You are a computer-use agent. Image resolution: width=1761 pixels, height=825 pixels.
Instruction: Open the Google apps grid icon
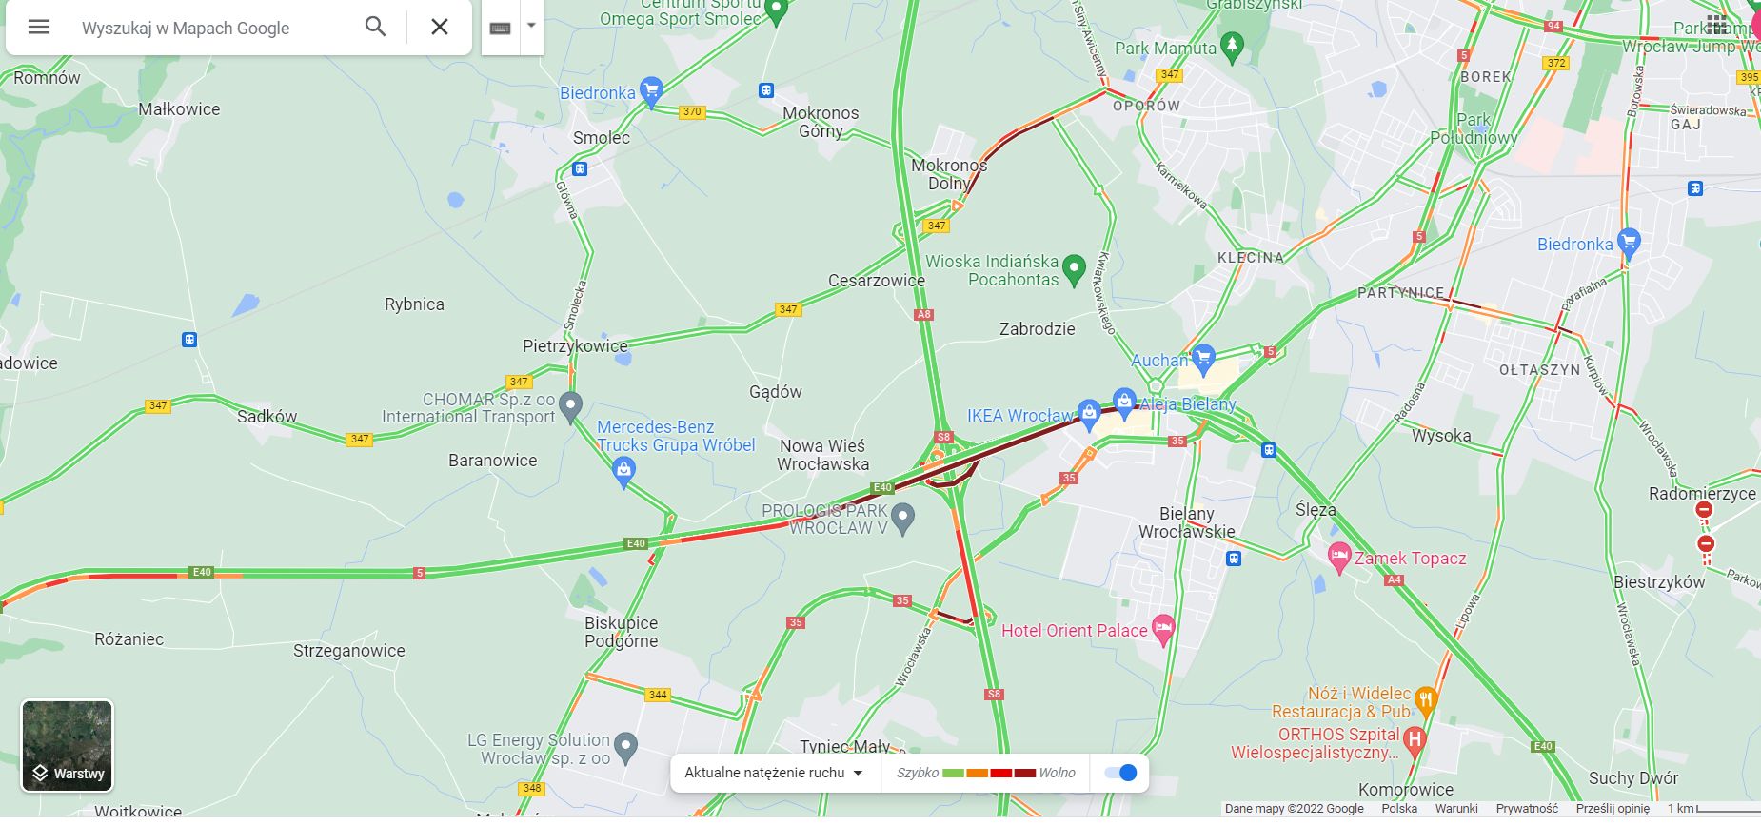pos(1716,25)
